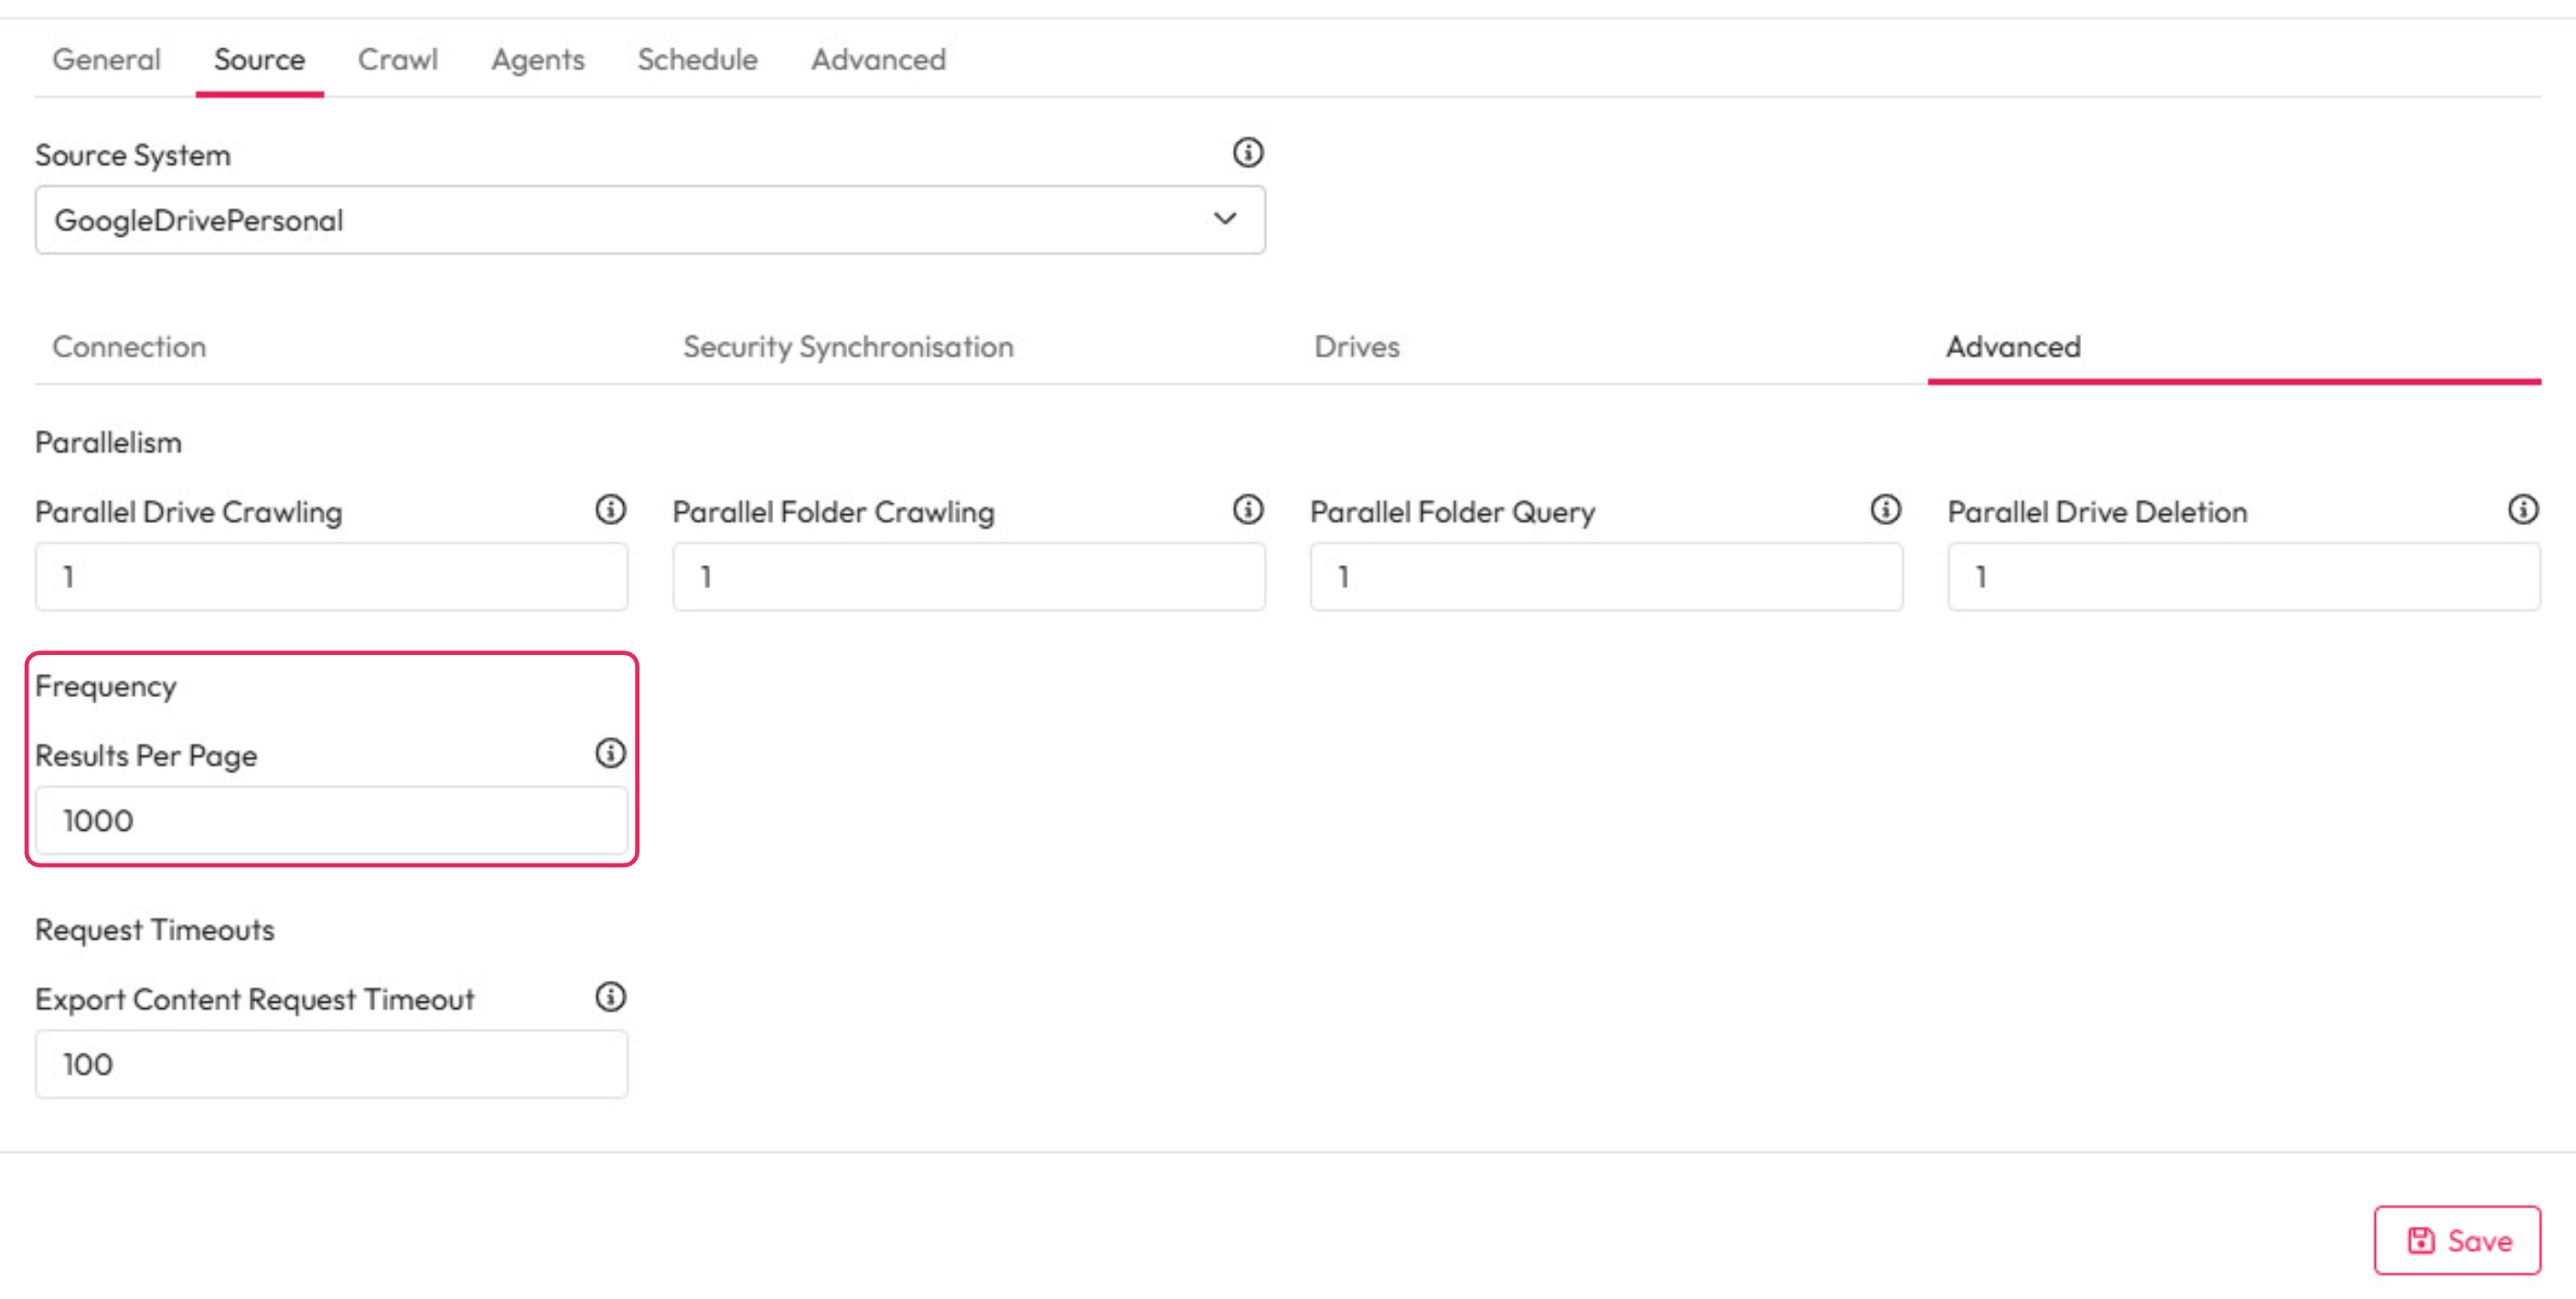
Task: Click Results Per Page info icon
Action: (x=610, y=753)
